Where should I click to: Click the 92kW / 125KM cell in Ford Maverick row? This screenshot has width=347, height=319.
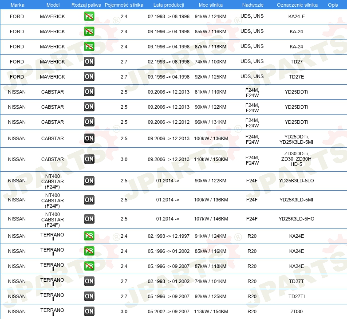[x=210, y=77]
